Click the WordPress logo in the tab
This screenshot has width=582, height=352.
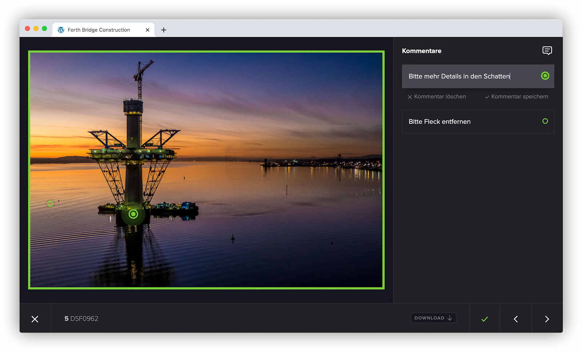(61, 30)
